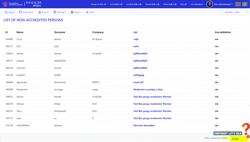Image resolution: width=250 pixels, height=142 pixels.
Task: Click the Accredited: 15 counter
Action: (116, 4)
